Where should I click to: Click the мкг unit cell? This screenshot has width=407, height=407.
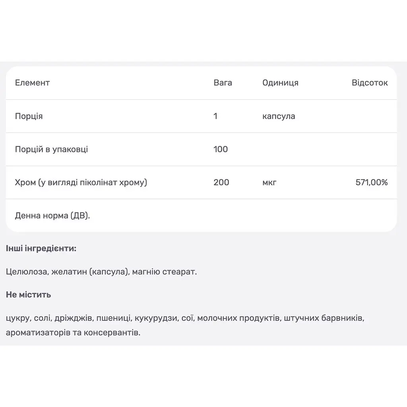tap(269, 183)
